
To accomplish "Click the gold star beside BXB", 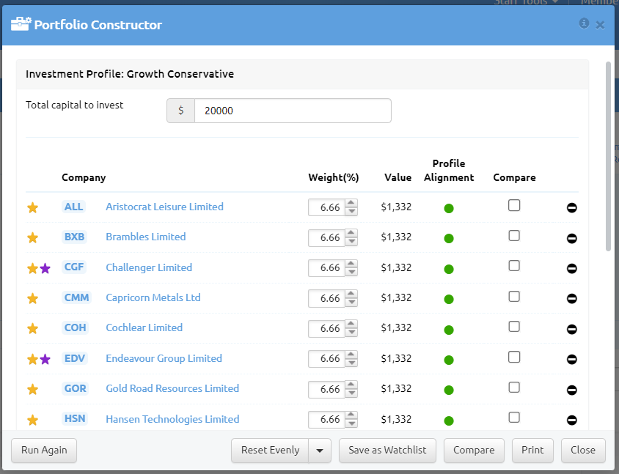I will coord(32,237).
